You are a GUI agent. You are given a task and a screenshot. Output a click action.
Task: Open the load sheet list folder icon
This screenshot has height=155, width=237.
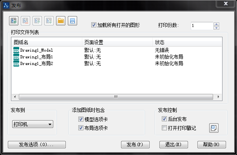point(61,21)
